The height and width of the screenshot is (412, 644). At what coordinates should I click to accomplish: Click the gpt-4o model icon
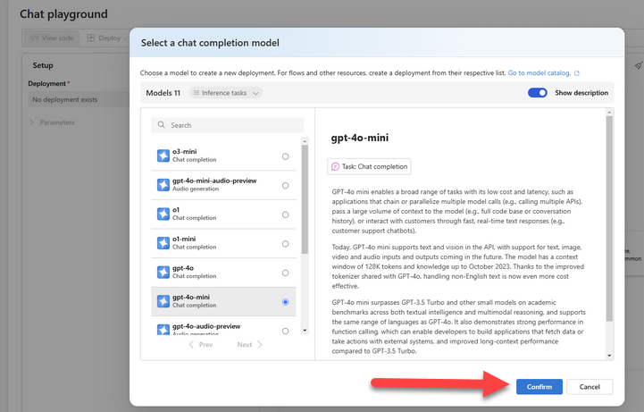[x=163, y=273]
